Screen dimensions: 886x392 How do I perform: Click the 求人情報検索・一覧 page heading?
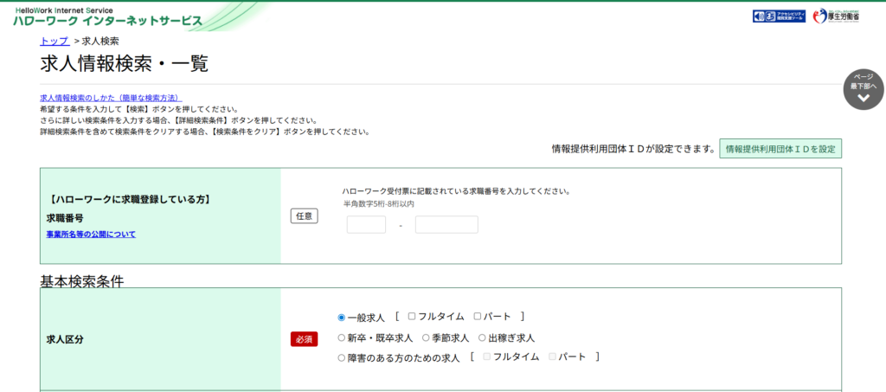click(125, 64)
